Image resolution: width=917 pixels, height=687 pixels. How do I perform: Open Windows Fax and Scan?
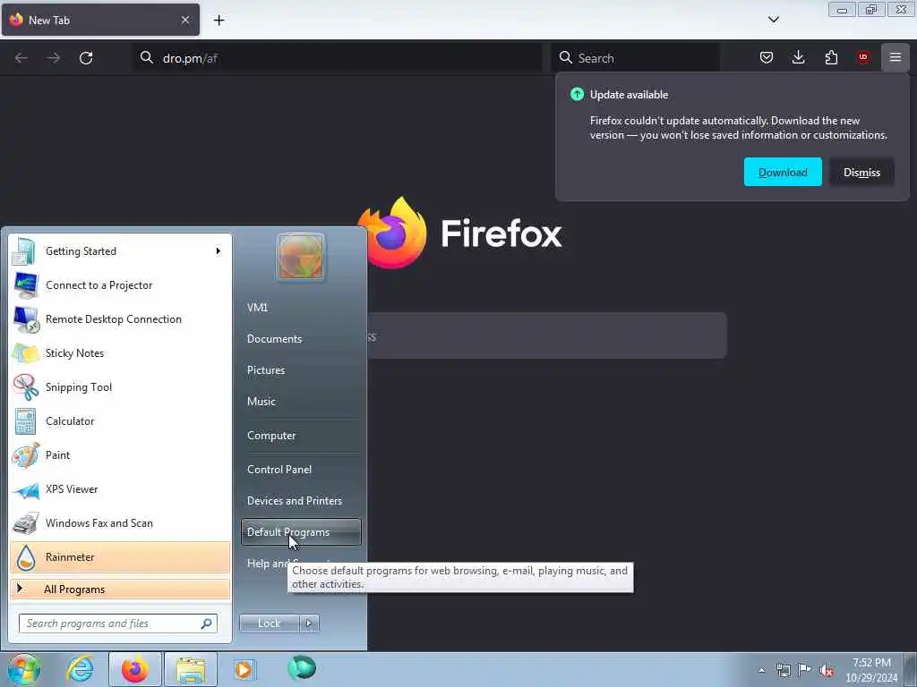pos(119,522)
